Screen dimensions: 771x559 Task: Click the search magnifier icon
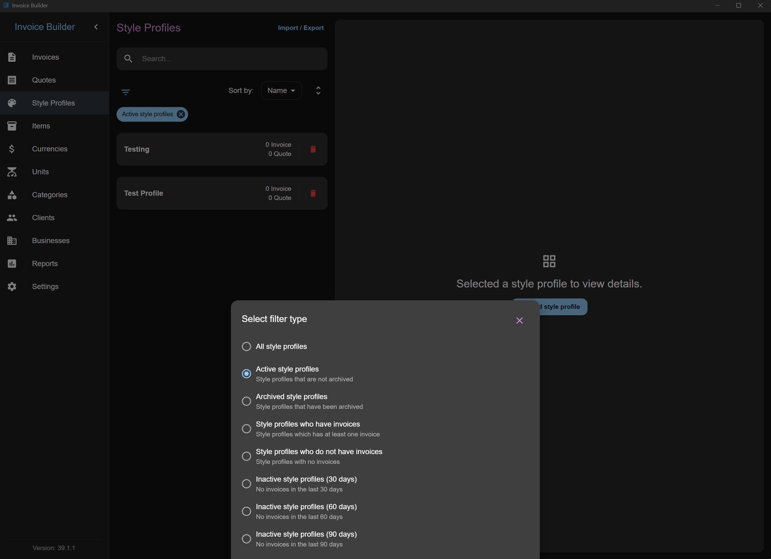click(128, 58)
